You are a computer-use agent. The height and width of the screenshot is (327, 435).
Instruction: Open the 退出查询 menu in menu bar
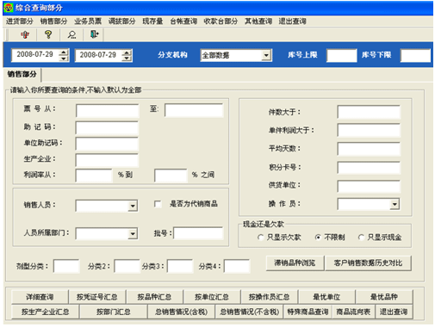click(292, 22)
